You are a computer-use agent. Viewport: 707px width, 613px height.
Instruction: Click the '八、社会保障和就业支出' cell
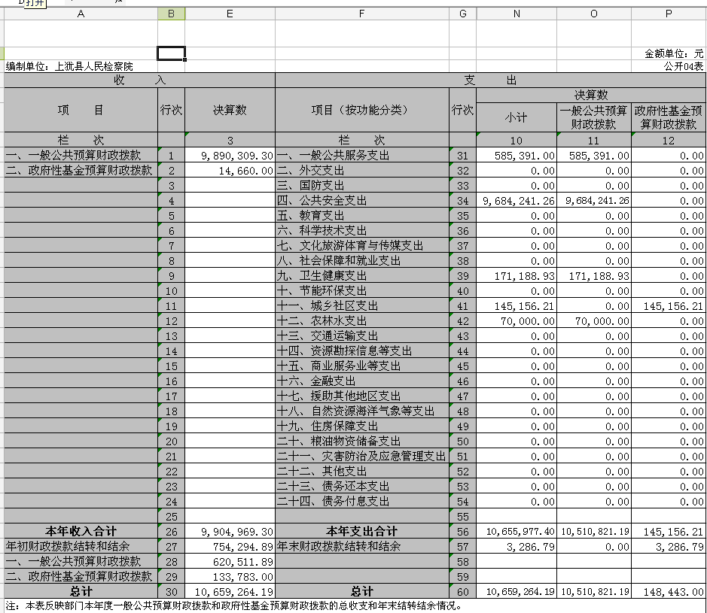click(x=362, y=261)
